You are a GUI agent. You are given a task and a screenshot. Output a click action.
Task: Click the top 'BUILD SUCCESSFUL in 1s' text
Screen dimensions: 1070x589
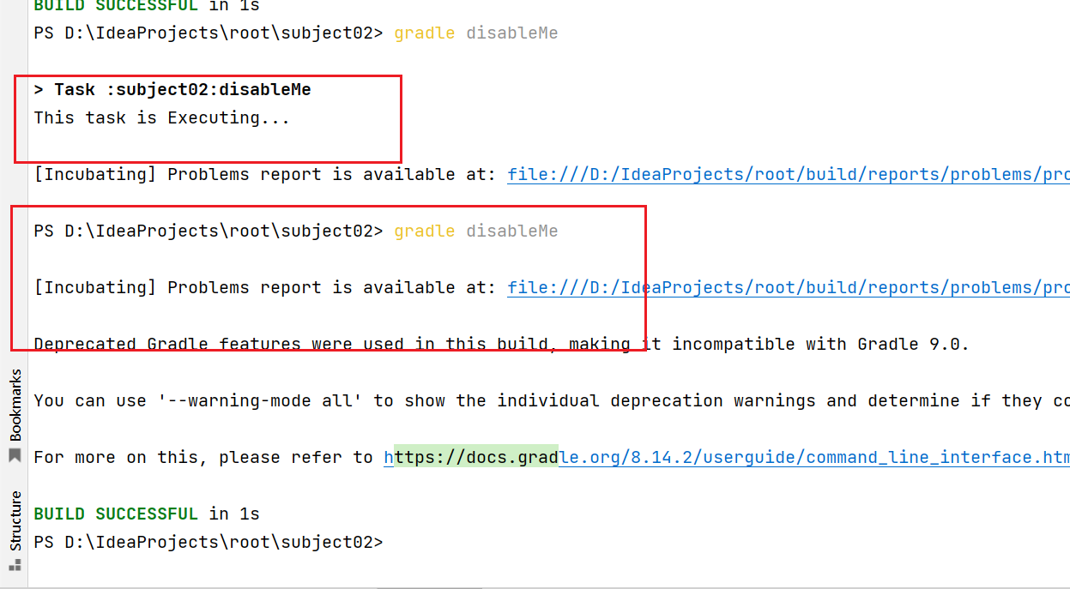(147, 5)
